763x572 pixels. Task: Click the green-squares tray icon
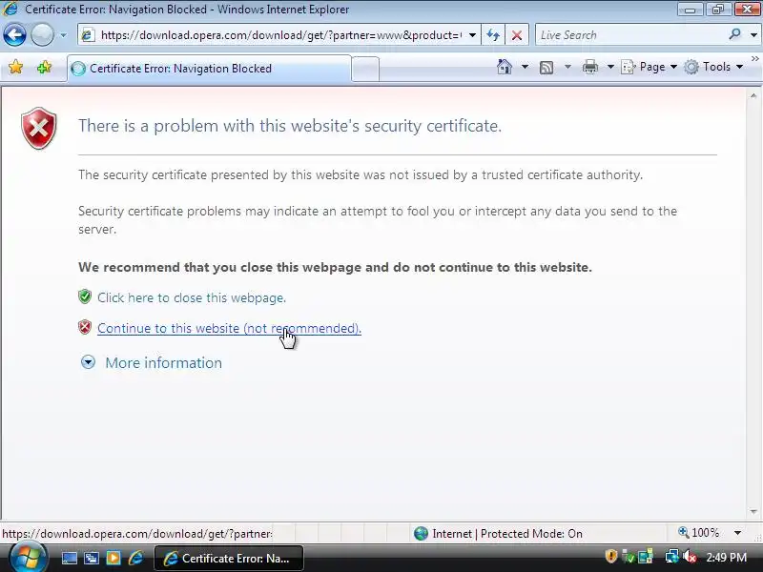coord(646,557)
